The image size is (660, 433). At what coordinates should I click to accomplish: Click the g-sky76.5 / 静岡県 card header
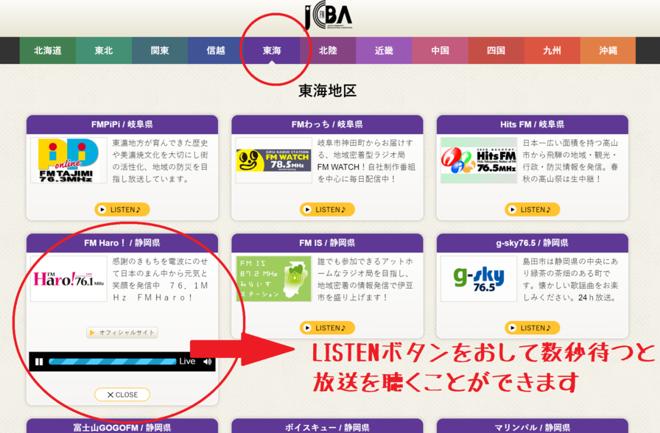click(532, 243)
